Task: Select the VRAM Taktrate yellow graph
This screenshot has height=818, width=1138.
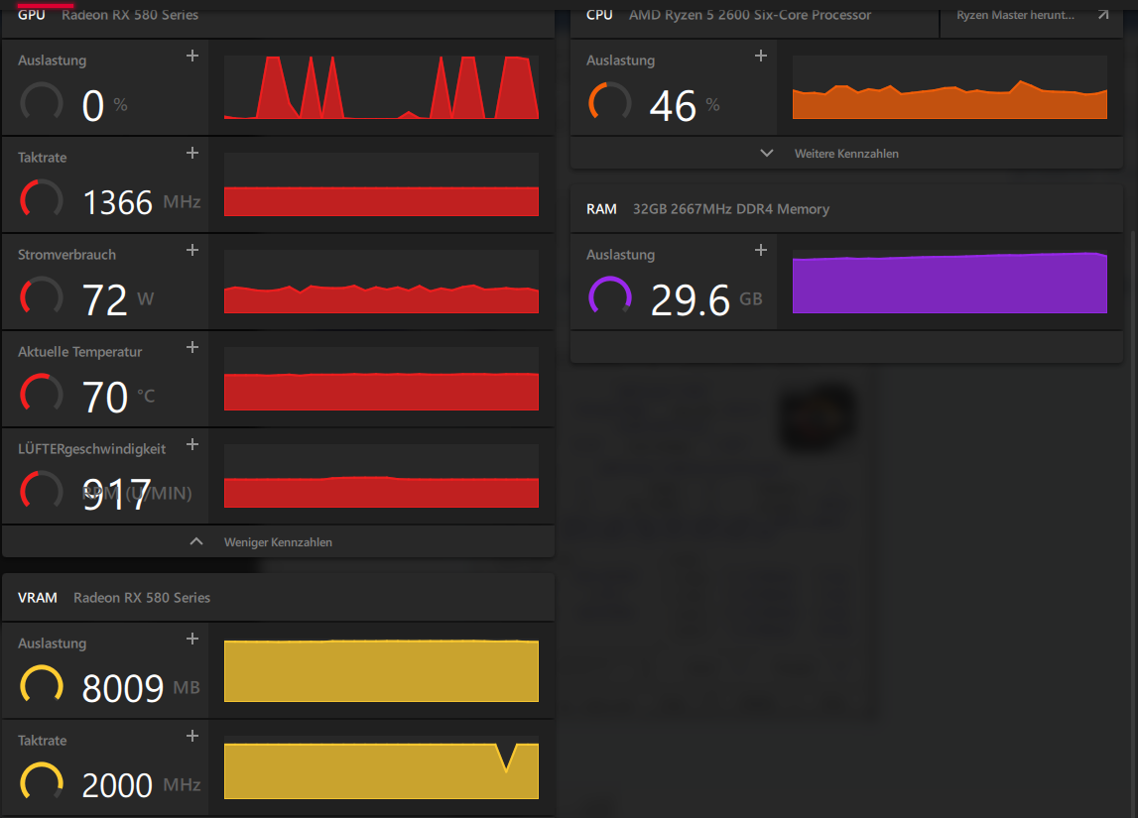Action: [x=381, y=767]
